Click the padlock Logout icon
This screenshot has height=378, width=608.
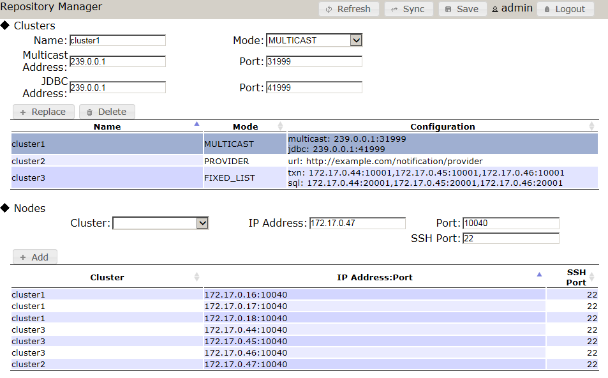tap(547, 10)
